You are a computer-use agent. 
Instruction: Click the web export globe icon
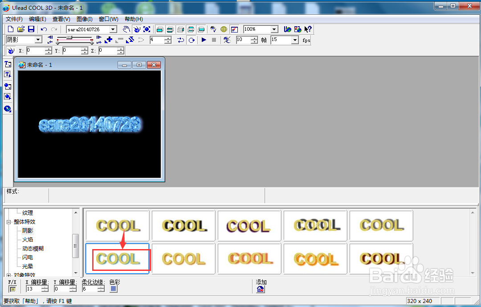[x=287, y=29]
